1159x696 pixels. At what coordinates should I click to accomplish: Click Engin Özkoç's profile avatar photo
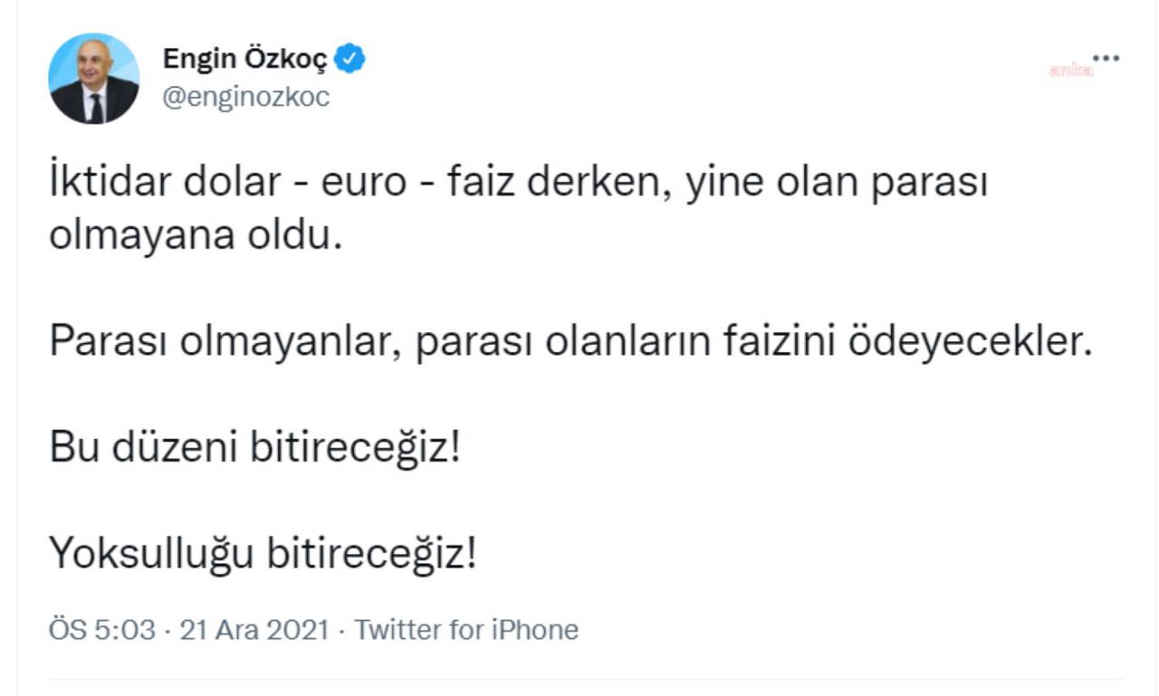click(94, 79)
